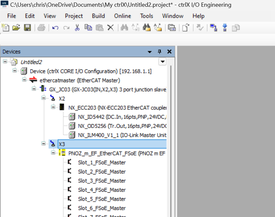Viewport: 275px width, 217px height.
Task: Collapse the GX_JC03 node
Action: tap(34, 89)
